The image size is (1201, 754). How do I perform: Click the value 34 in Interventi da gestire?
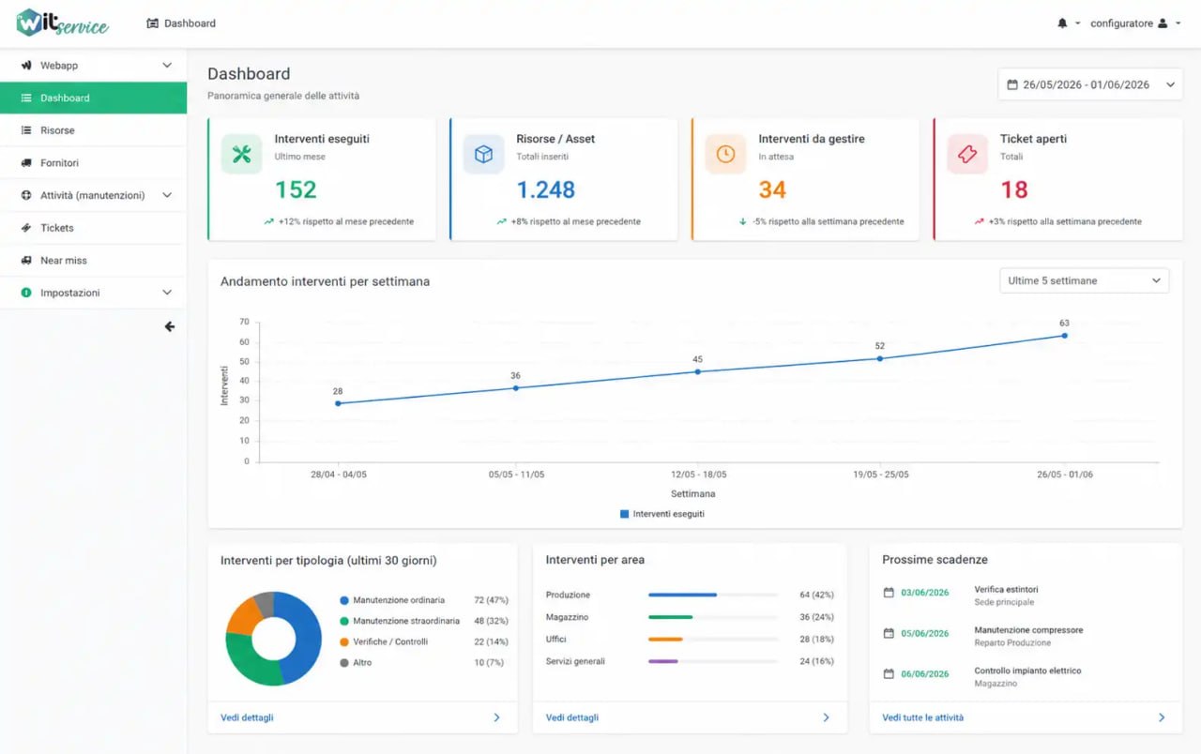[x=772, y=189]
